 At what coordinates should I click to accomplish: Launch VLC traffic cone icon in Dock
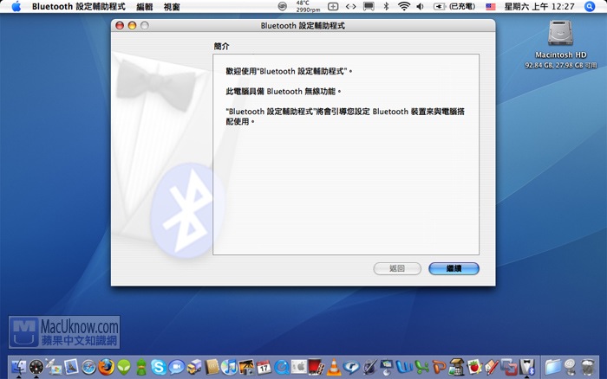point(334,367)
